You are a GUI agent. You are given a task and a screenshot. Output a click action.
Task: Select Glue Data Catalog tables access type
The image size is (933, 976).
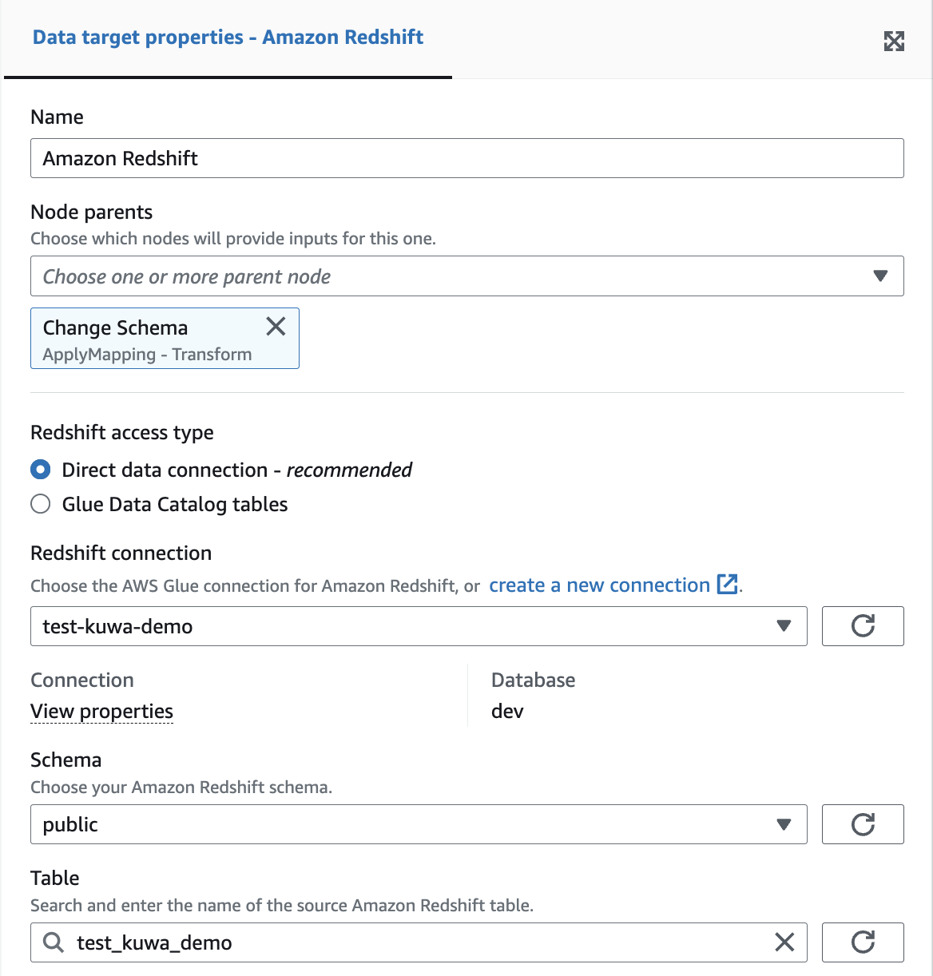(x=40, y=504)
